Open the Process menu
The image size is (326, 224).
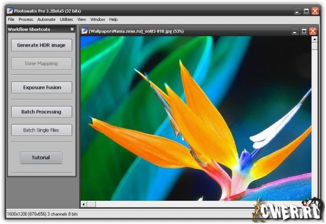pos(26,20)
